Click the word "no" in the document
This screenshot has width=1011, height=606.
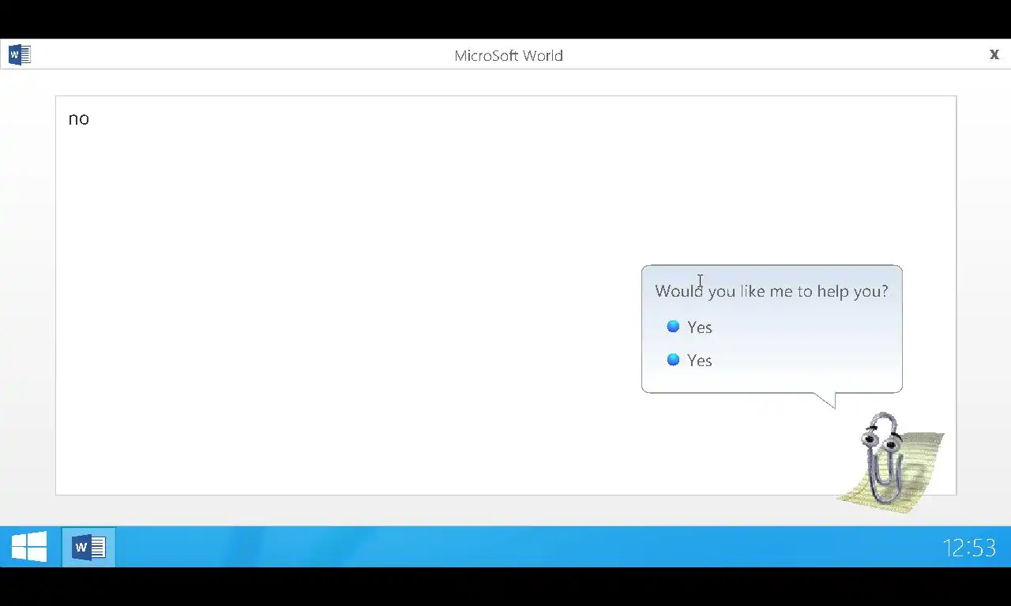[79, 119]
